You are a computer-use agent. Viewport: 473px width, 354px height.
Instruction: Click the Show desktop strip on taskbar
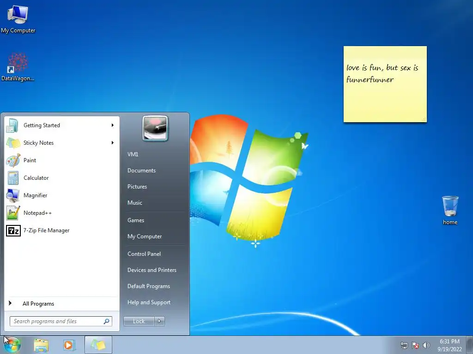(470, 345)
